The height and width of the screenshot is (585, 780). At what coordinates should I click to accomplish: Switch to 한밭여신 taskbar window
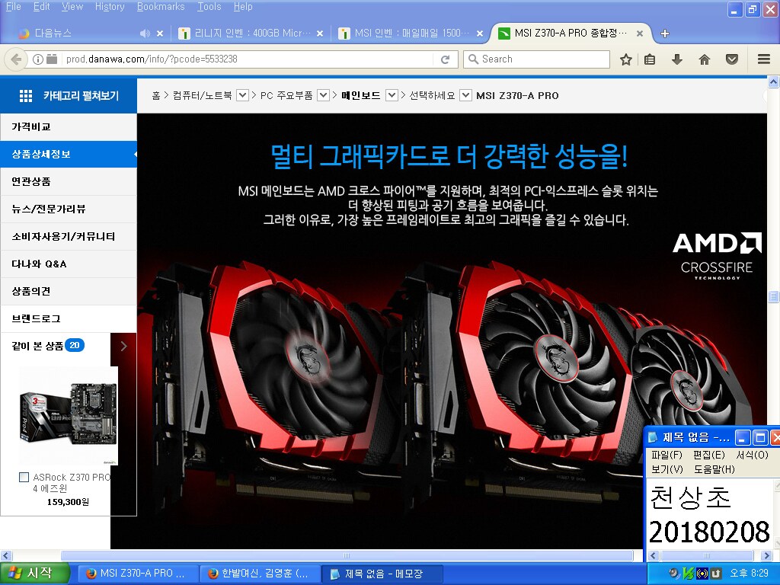tap(259, 574)
